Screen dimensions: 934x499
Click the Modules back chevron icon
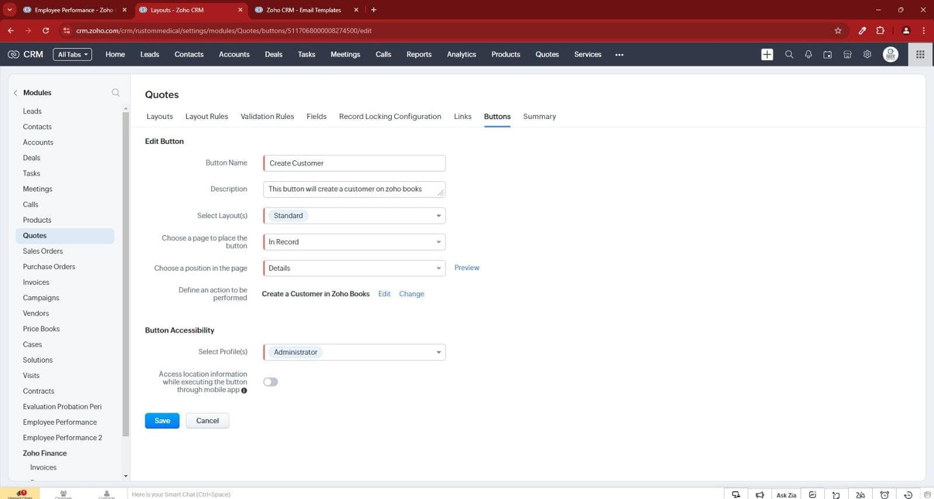tap(16, 93)
